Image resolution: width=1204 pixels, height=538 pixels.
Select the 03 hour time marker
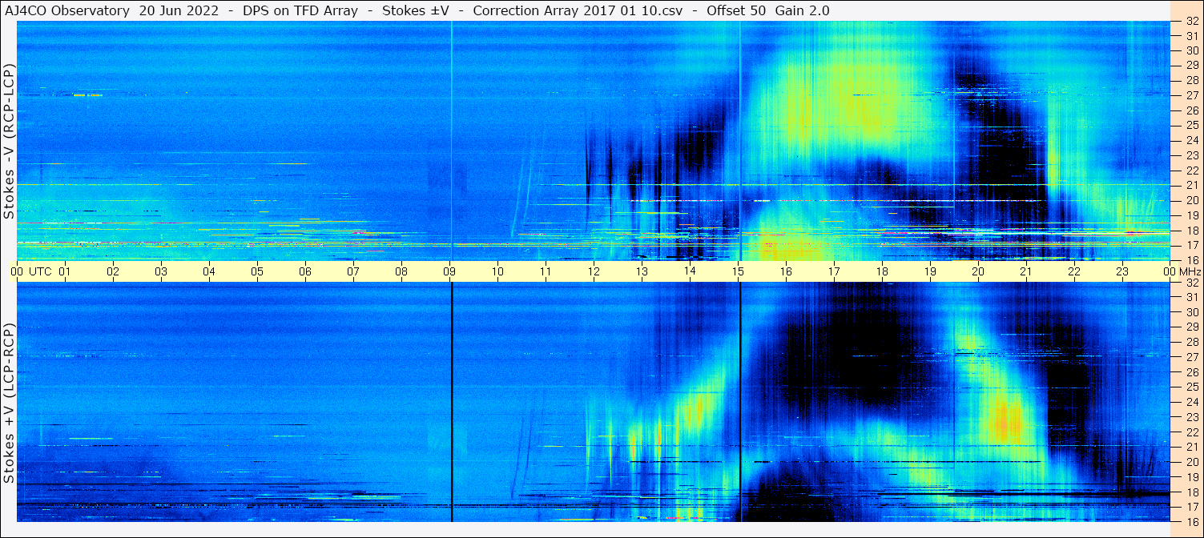[x=161, y=271]
